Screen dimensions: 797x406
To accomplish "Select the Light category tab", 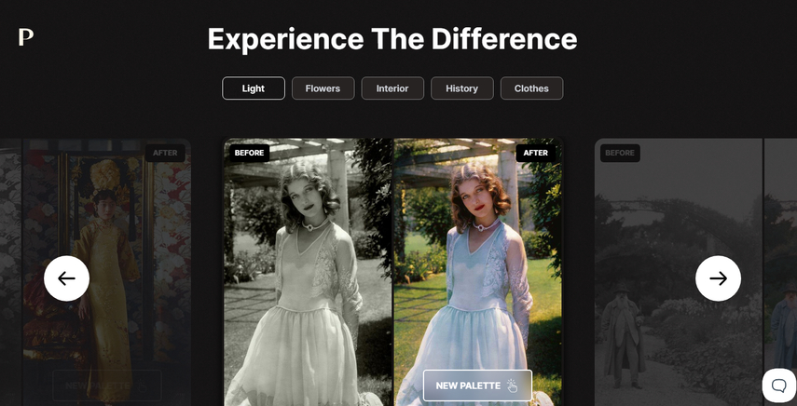I will pyautogui.click(x=254, y=88).
